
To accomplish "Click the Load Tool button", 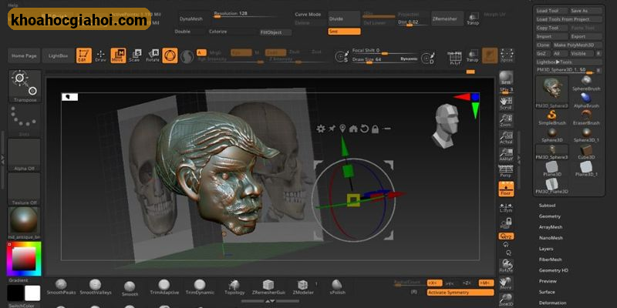I will [552, 11].
